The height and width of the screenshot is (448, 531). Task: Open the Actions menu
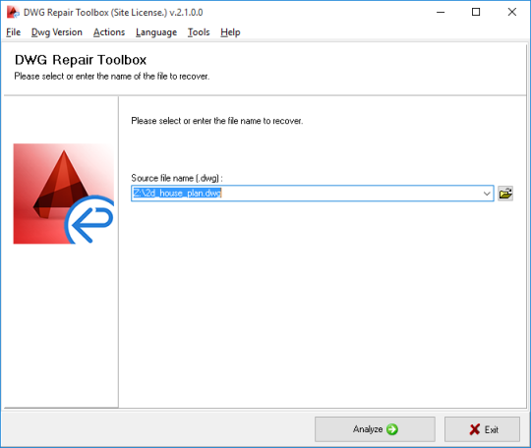(x=109, y=32)
